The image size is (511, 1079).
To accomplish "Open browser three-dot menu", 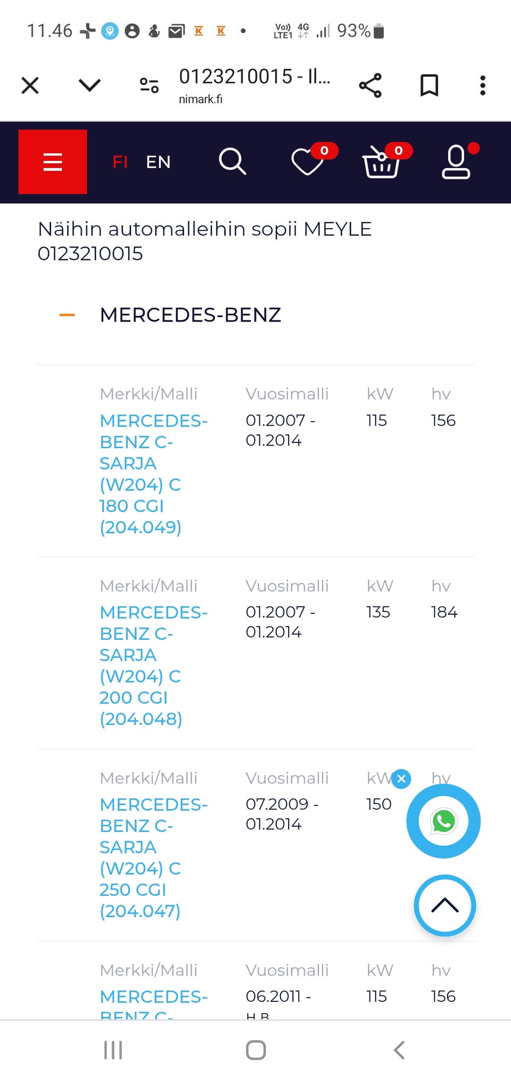I will coord(482,86).
